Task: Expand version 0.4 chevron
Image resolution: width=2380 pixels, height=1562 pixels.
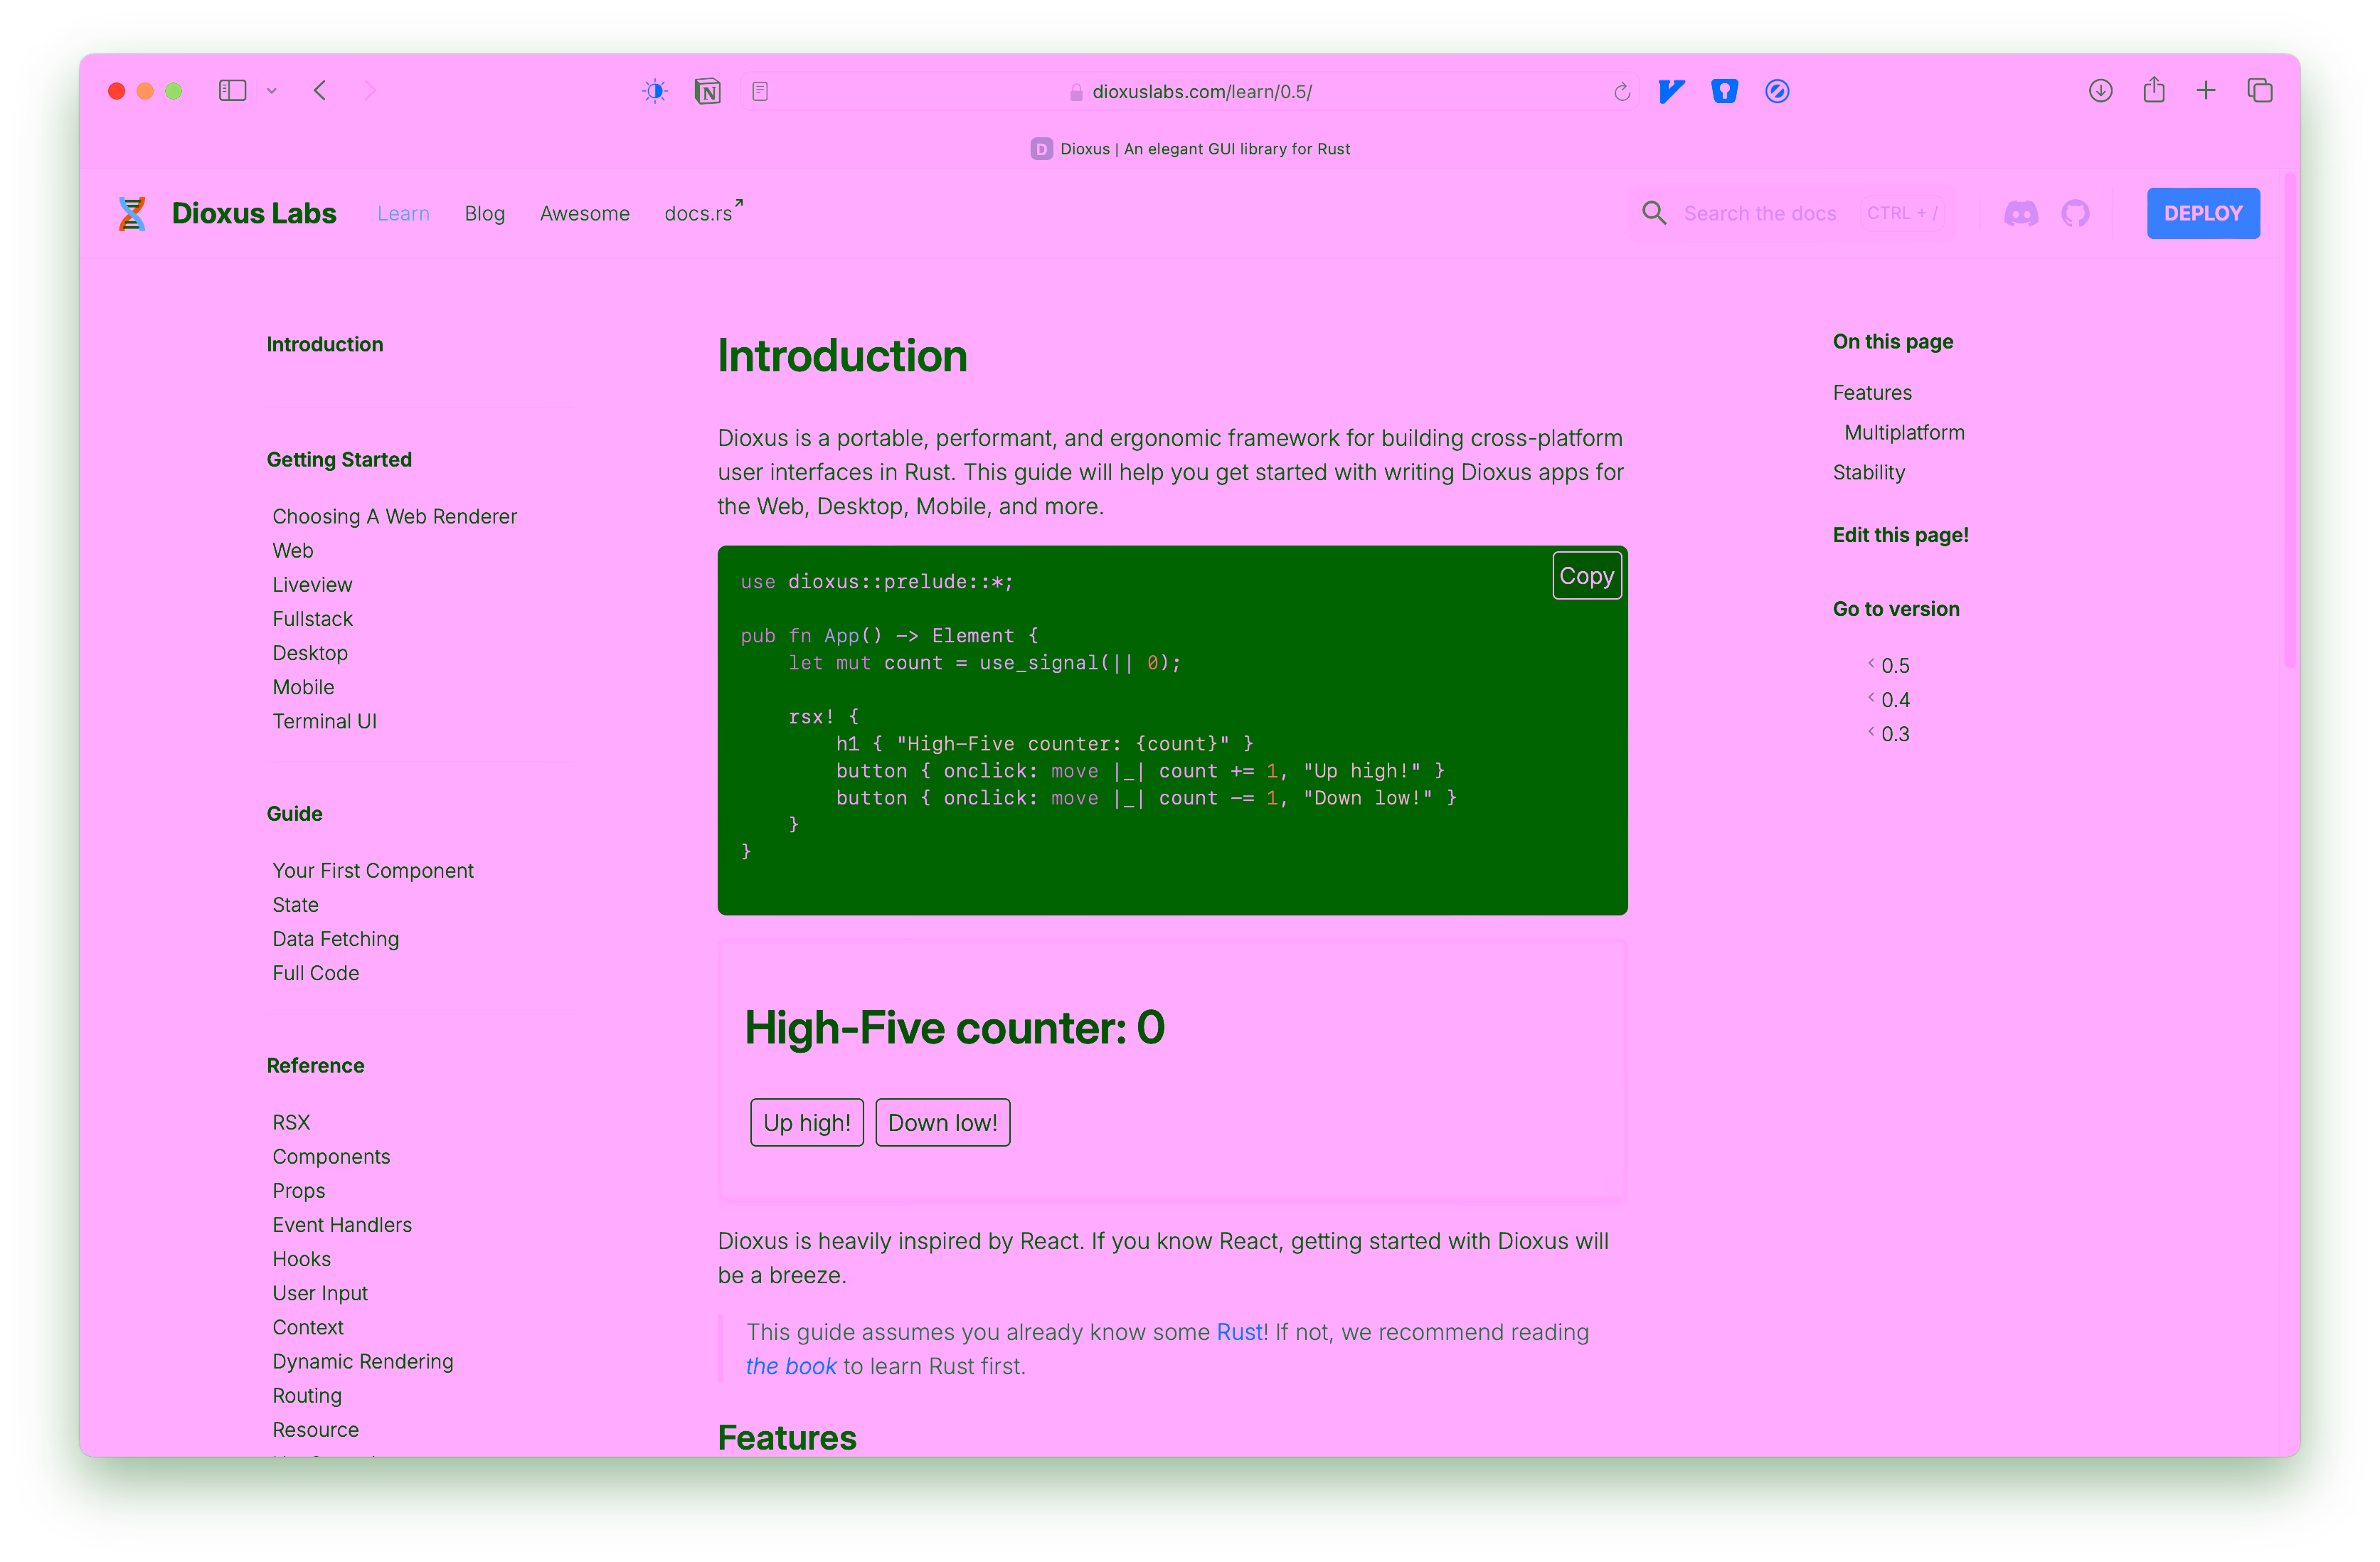Action: [1871, 698]
